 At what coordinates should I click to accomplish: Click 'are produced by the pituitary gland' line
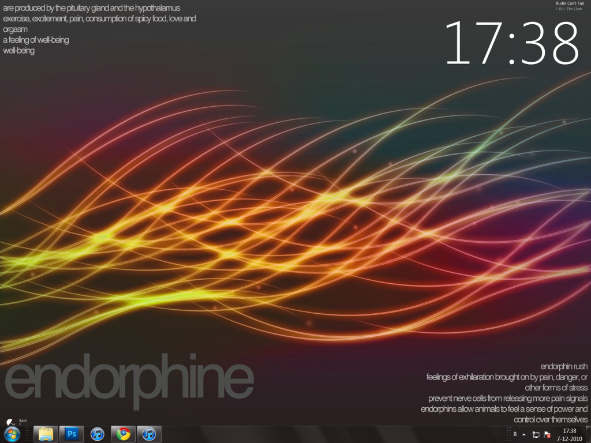92,8
